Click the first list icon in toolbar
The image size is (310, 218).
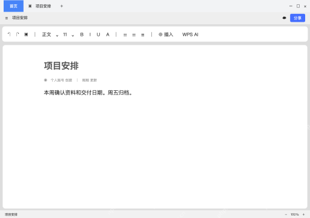(x=125, y=35)
